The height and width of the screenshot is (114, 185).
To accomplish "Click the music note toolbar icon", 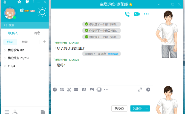I will click(x=84, y=90).
